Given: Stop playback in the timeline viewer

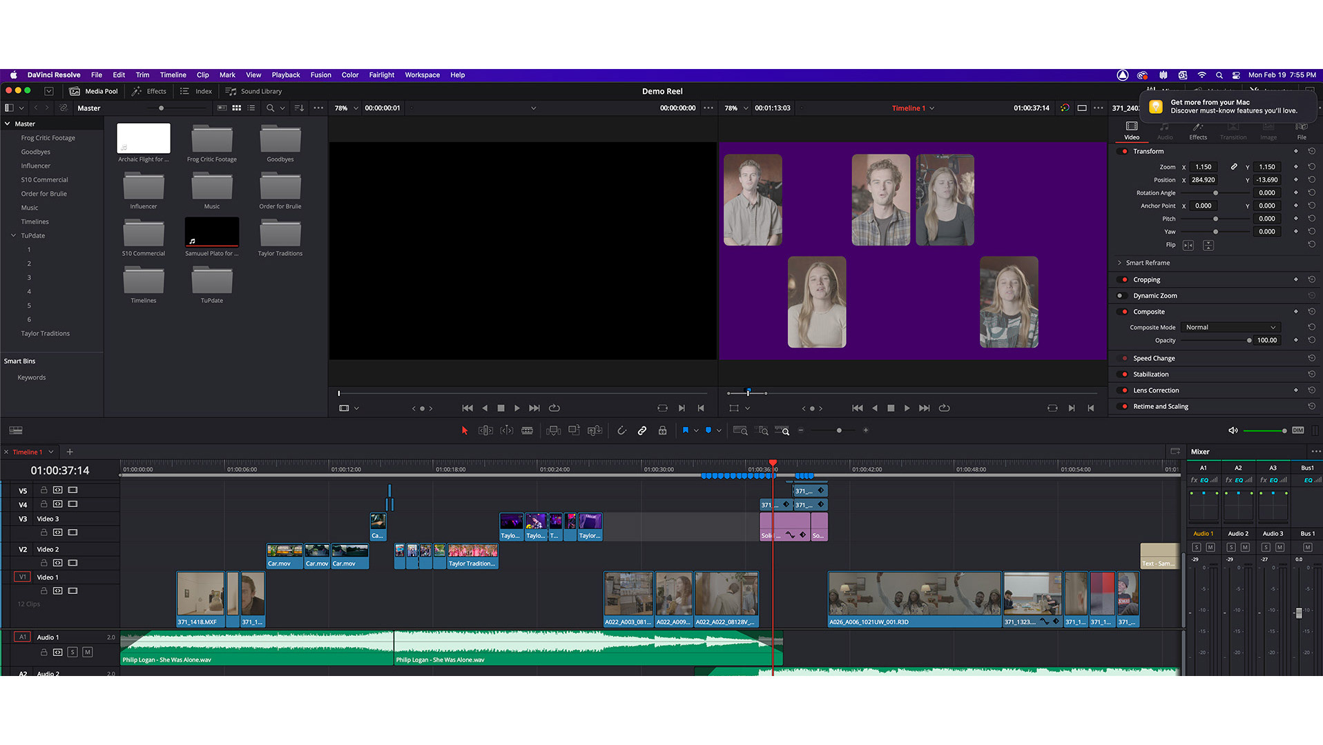Looking at the screenshot, I should 891,408.
